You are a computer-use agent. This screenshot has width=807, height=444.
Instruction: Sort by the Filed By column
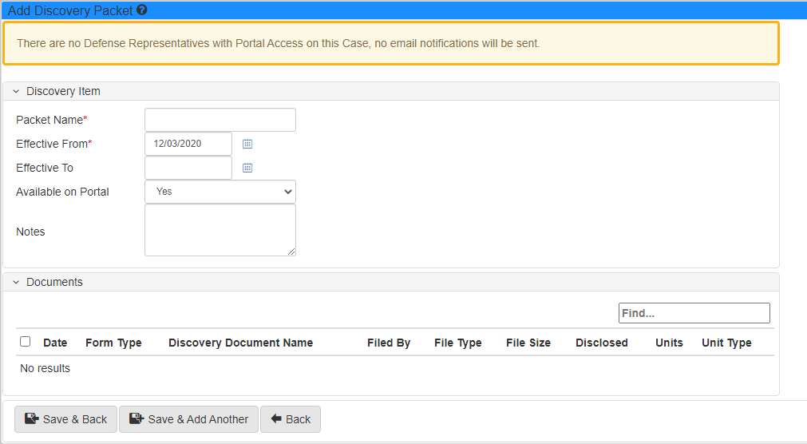pos(389,343)
